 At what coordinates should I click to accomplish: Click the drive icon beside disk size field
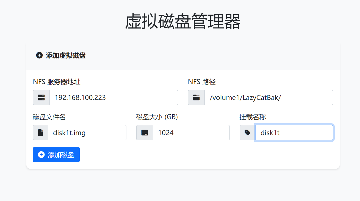pos(145,133)
